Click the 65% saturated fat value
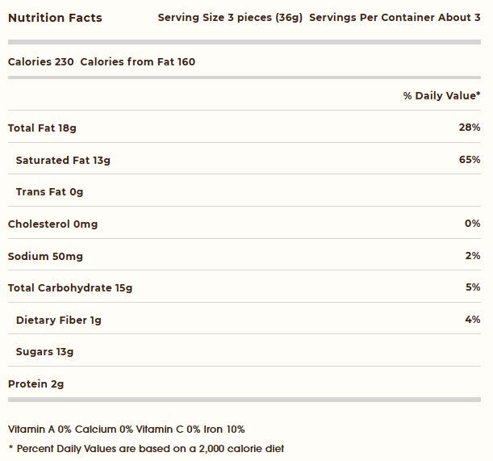 tap(470, 160)
